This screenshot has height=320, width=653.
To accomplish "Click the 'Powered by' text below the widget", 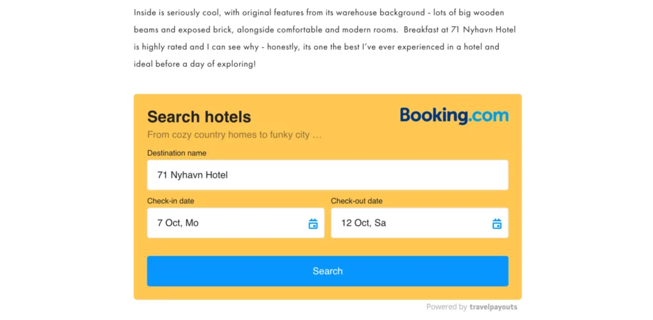I will [x=446, y=307].
